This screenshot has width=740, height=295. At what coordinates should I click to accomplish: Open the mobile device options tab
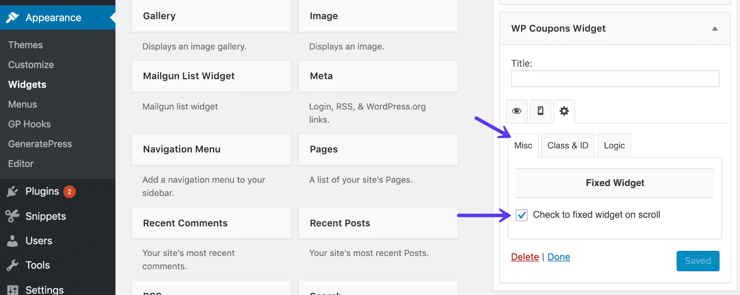(540, 111)
